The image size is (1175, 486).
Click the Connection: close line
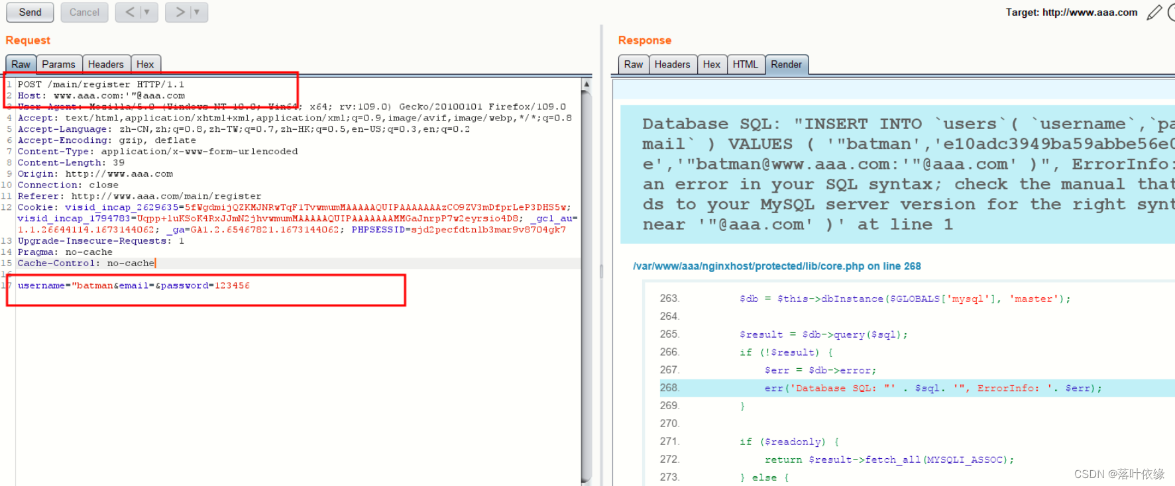(68, 185)
